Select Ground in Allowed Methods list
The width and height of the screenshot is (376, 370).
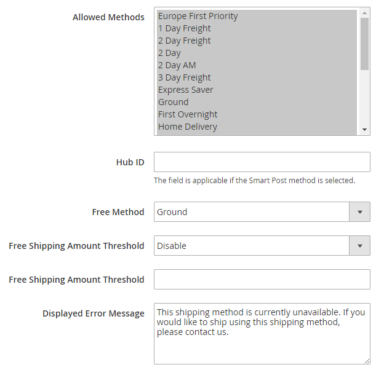pos(173,102)
